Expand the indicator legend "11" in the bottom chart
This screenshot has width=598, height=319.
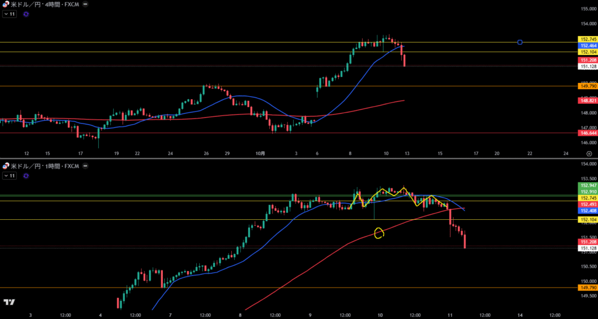tap(9, 176)
